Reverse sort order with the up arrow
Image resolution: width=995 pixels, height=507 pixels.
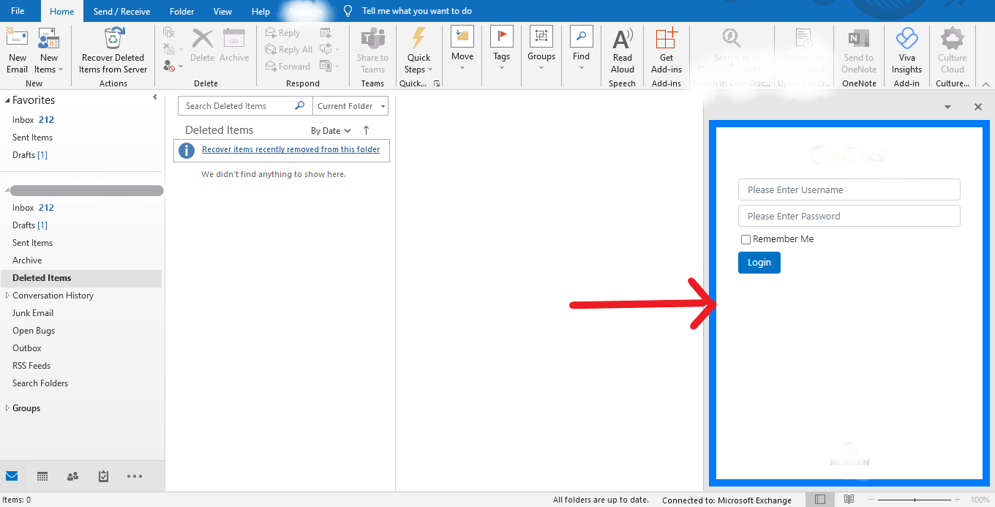367,130
